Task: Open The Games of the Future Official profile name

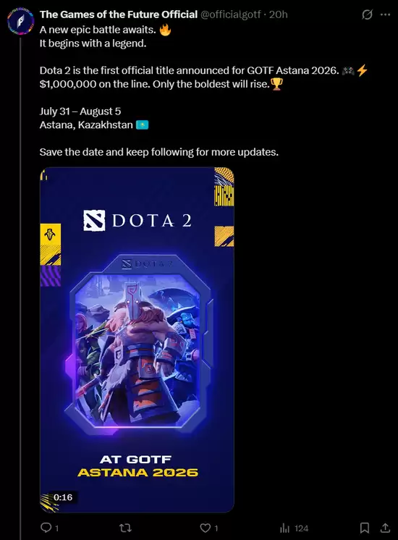Action: point(119,14)
